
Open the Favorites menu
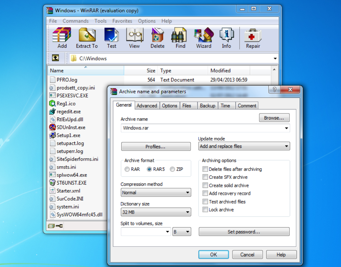pos(122,21)
